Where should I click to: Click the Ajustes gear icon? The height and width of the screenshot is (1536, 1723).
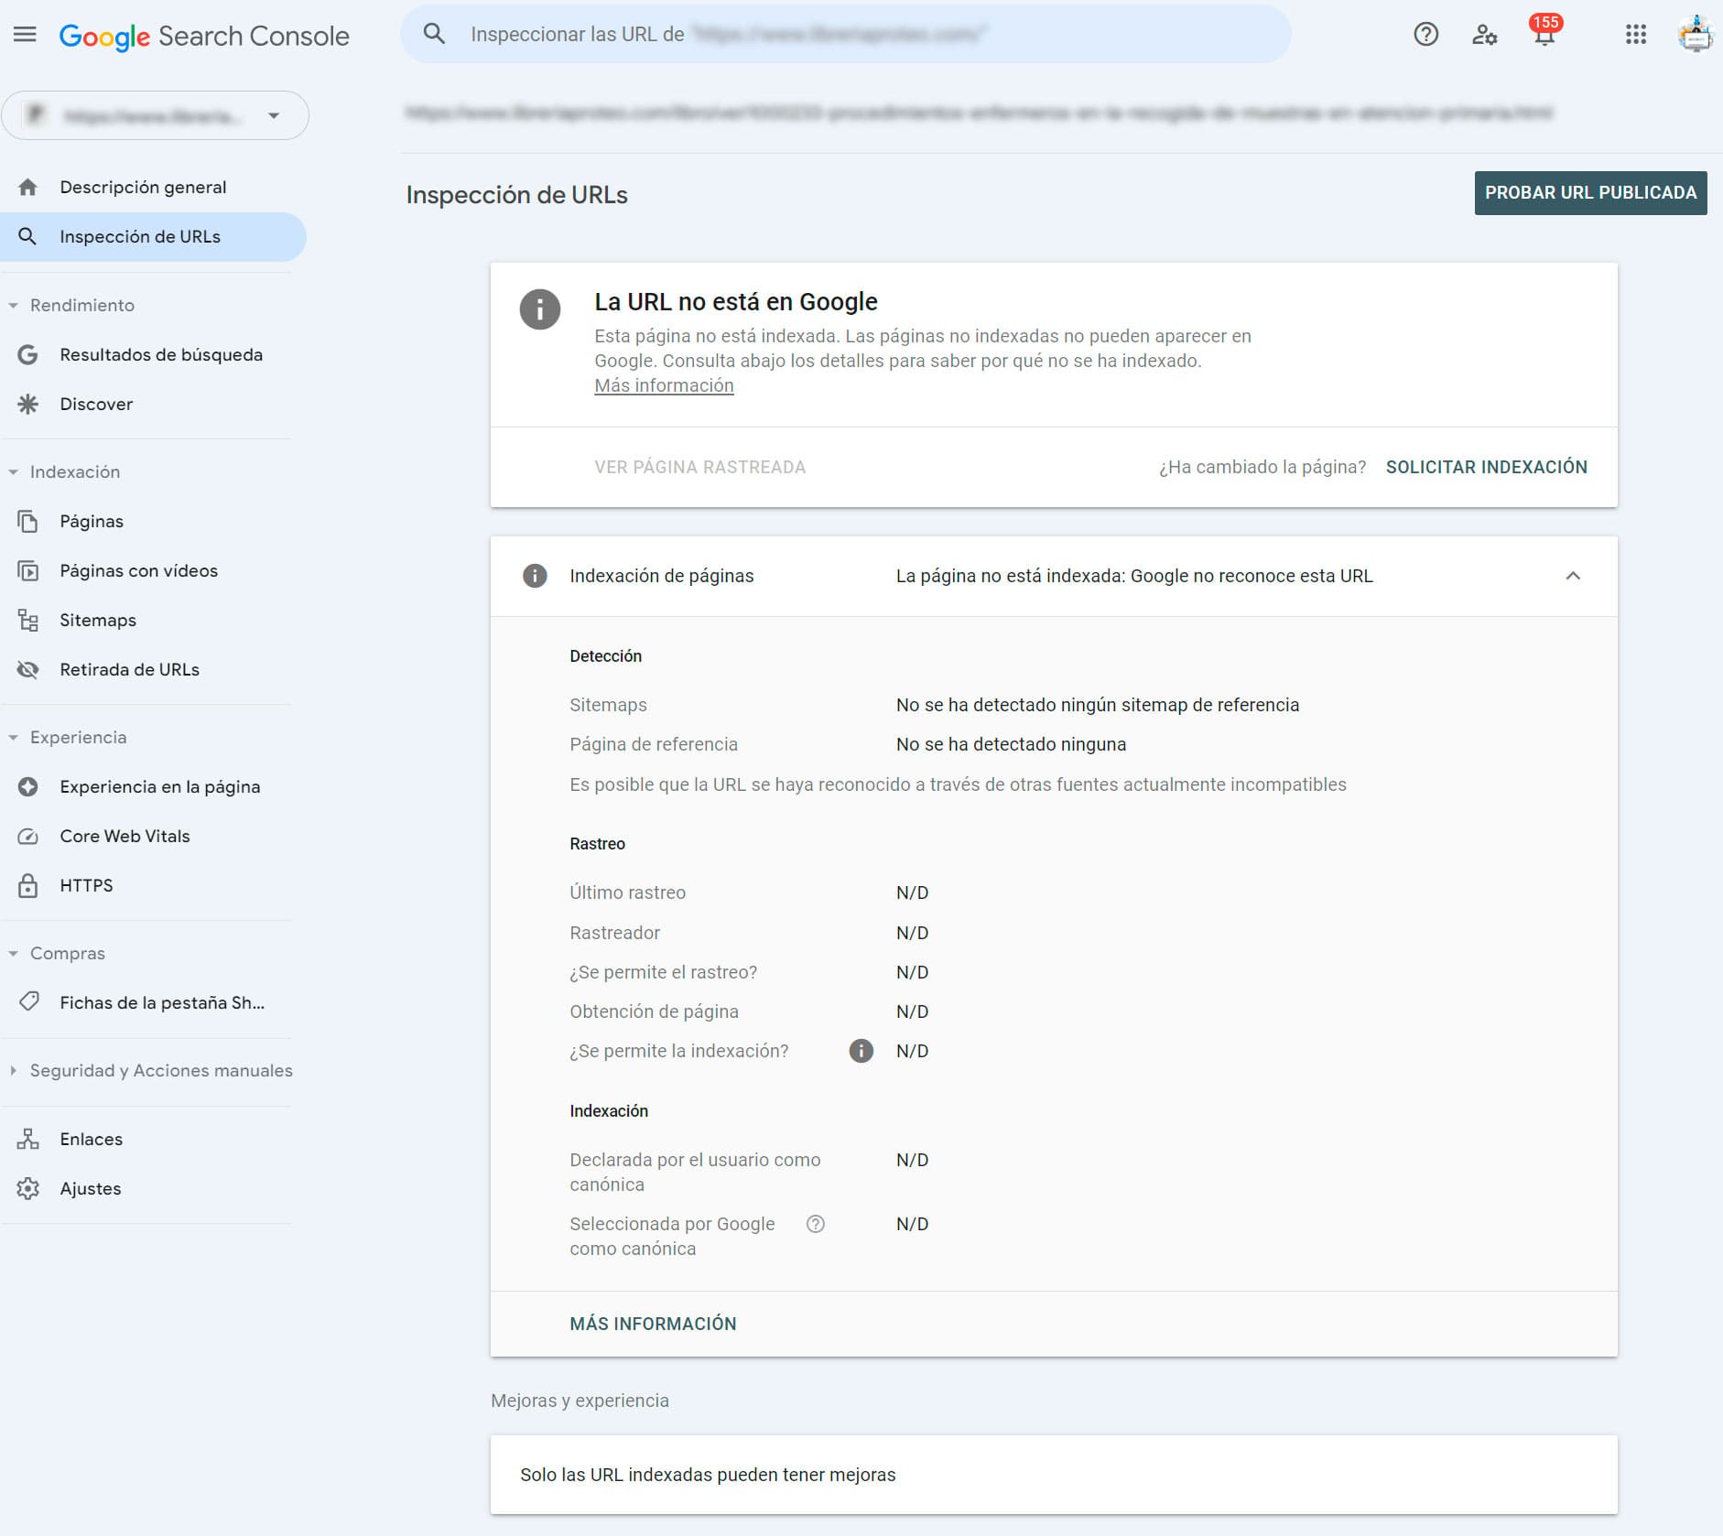[28, 1188]
